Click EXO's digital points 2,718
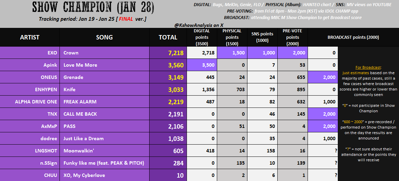 tap(202, 53)
